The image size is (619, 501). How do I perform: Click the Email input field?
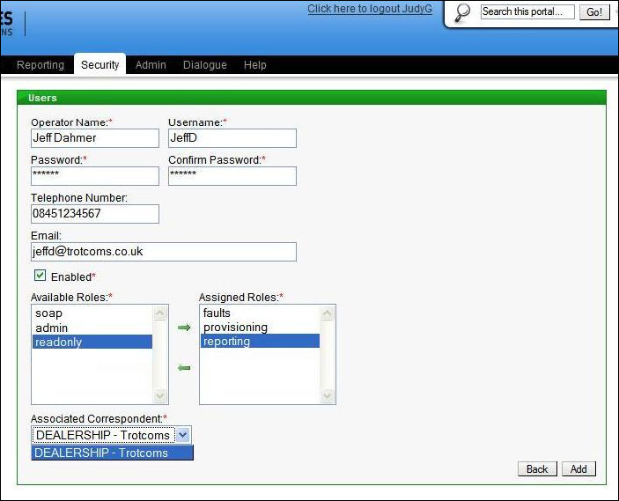click(x=163, y=252)
